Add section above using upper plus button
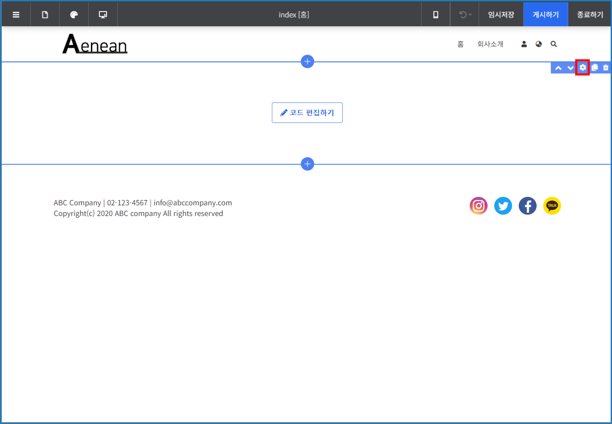This screenshot has width=612, height=424. click(308, 62)
